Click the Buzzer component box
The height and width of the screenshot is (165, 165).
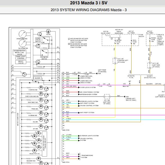(x=38, y=78)
